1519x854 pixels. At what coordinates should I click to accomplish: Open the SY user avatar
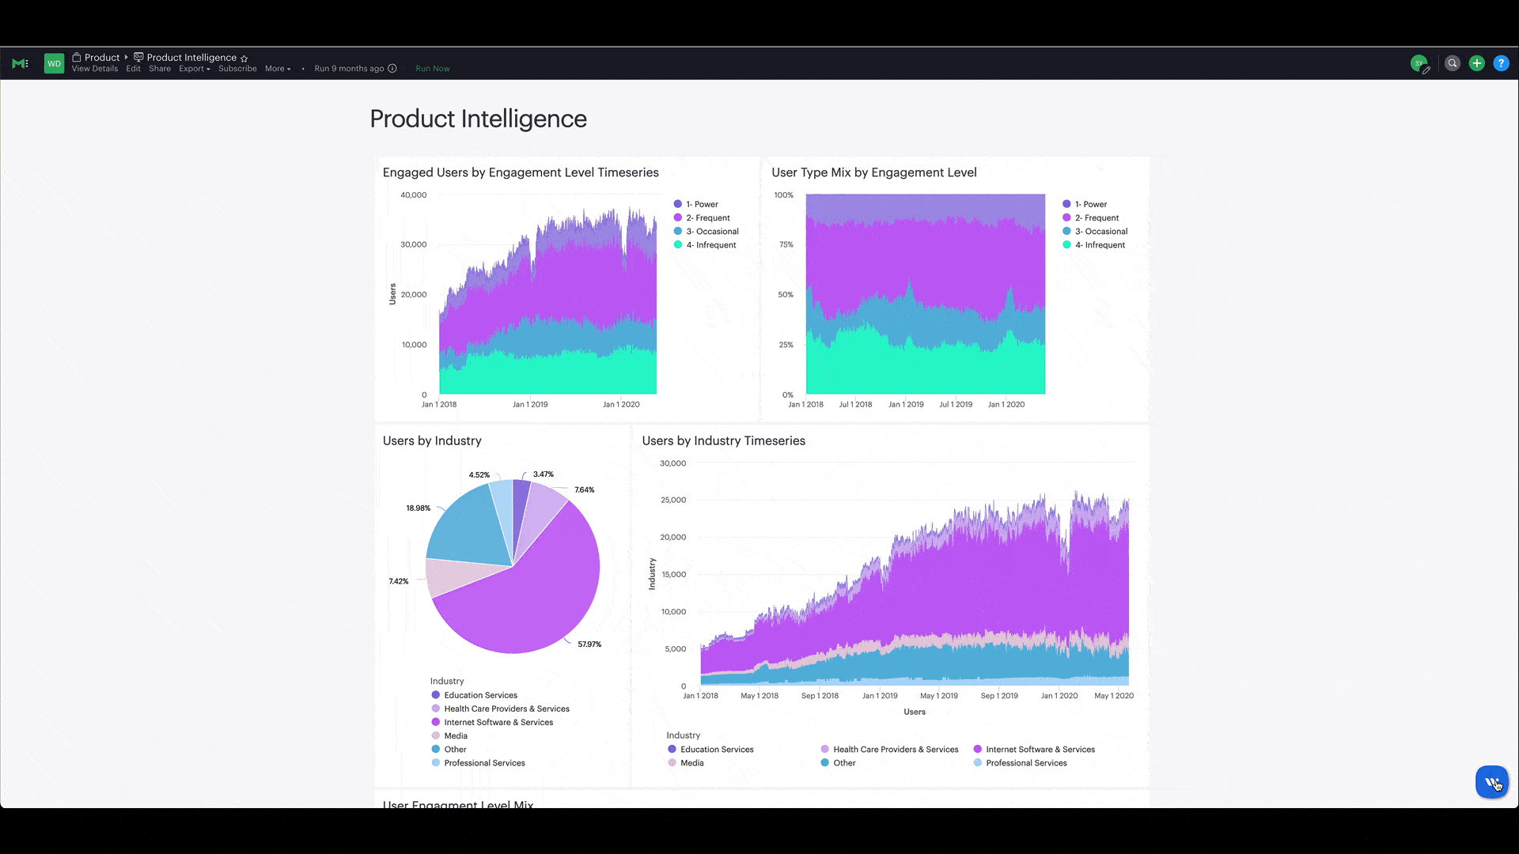click(1419, 63)
